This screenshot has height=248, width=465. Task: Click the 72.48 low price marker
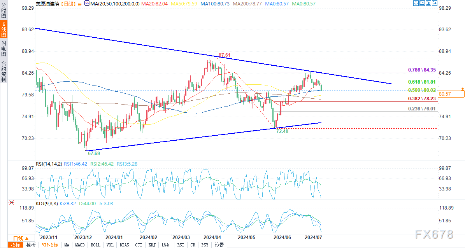(x=282, y=131)
